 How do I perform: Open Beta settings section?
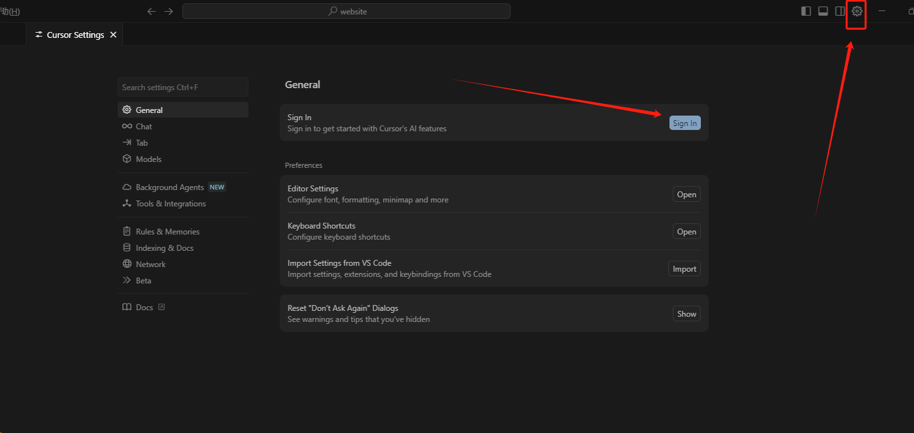tap(183, 280)
